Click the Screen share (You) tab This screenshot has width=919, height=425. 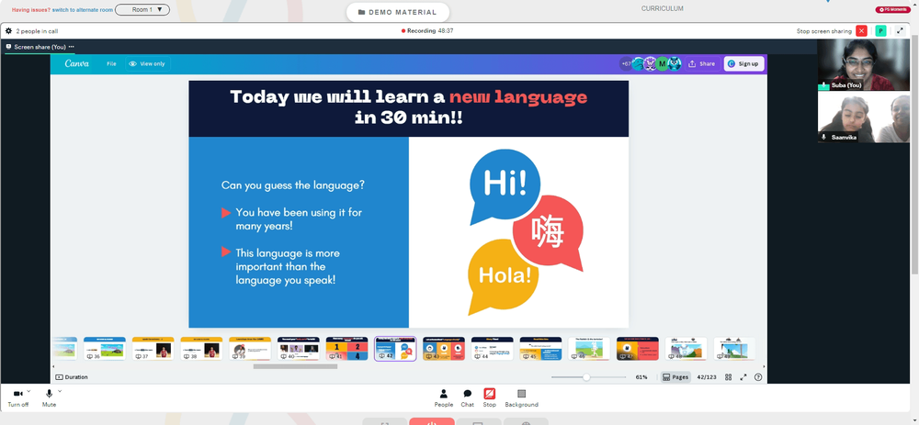[40, 47]
